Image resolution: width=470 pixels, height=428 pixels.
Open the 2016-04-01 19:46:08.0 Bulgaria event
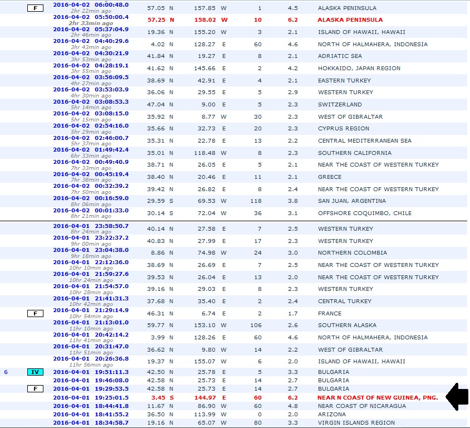tap(91, 380)
